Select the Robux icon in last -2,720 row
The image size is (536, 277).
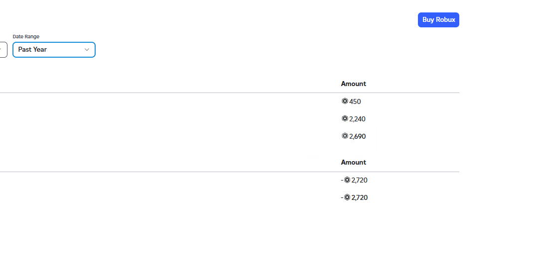coord(347,197)
